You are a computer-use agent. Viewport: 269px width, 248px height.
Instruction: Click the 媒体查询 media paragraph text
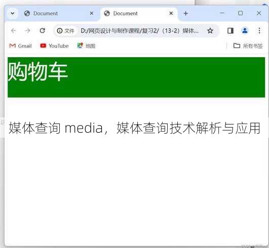coord(134,128)
